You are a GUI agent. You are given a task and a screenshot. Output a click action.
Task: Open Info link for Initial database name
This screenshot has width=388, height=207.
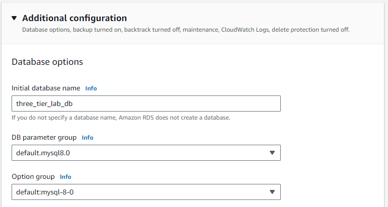click(91, 88)
